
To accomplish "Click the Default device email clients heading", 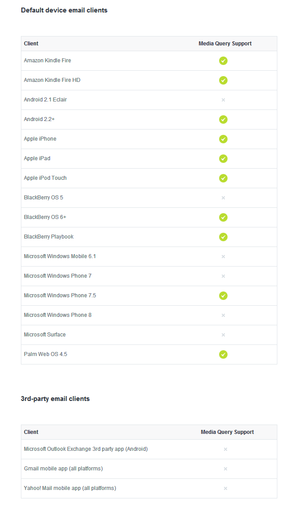I will [x=64, y=10].
